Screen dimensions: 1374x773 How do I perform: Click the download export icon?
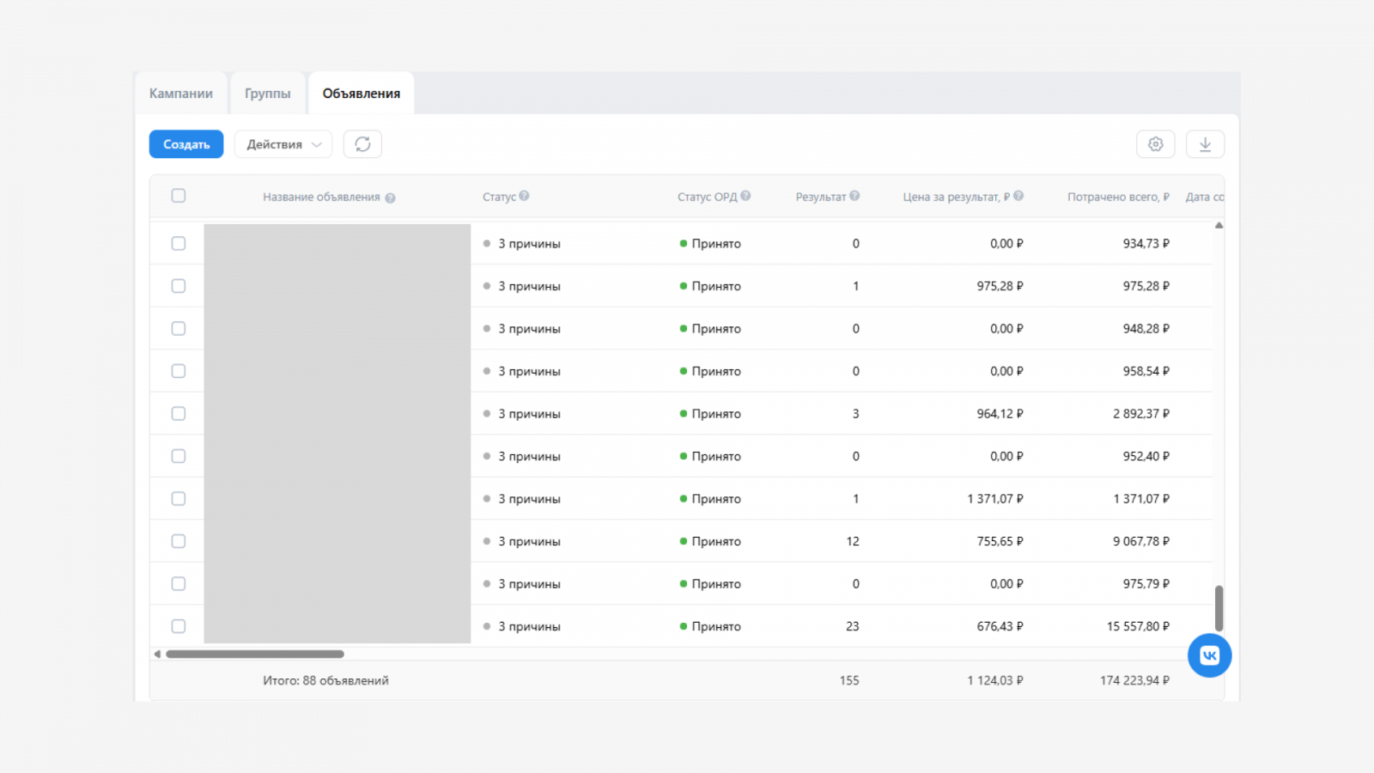pyautogui.click(x=1205, y=144)
